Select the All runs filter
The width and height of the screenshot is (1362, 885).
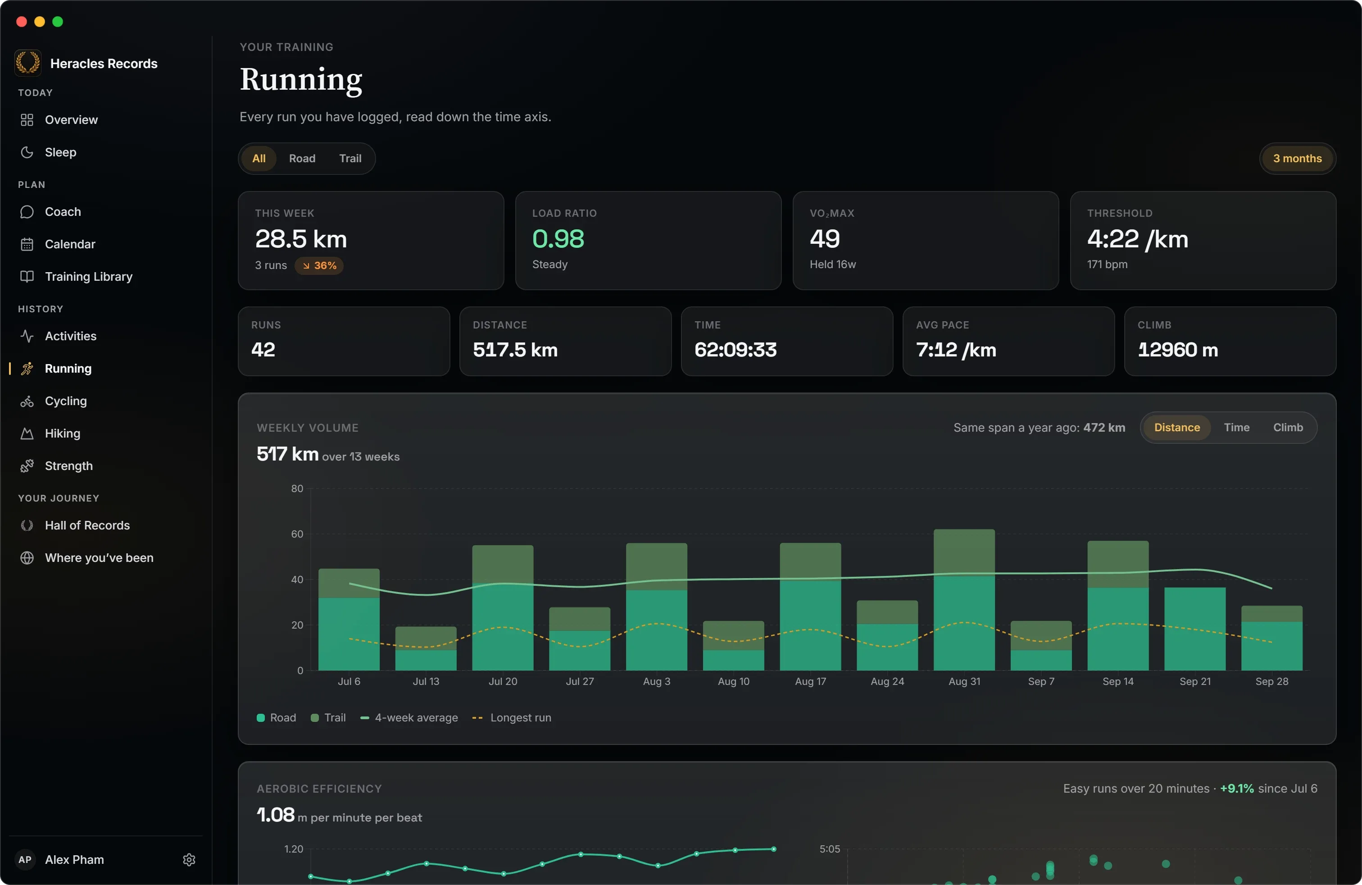click(x=259, y=159)
